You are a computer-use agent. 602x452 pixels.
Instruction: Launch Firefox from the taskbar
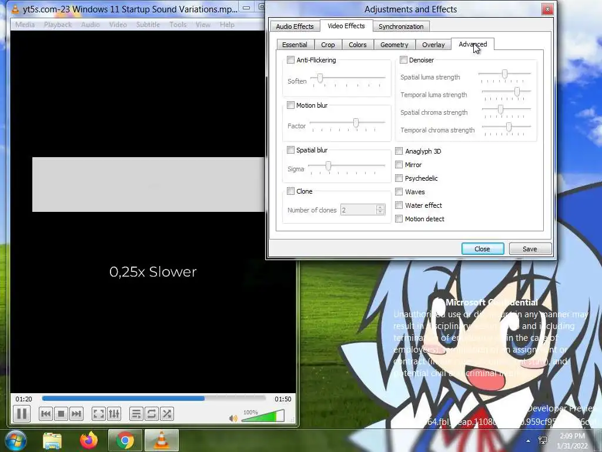tap(89, 440)
